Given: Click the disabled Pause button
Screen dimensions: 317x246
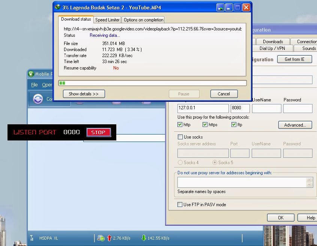Looking at the screenshot, I should point(184,94).
